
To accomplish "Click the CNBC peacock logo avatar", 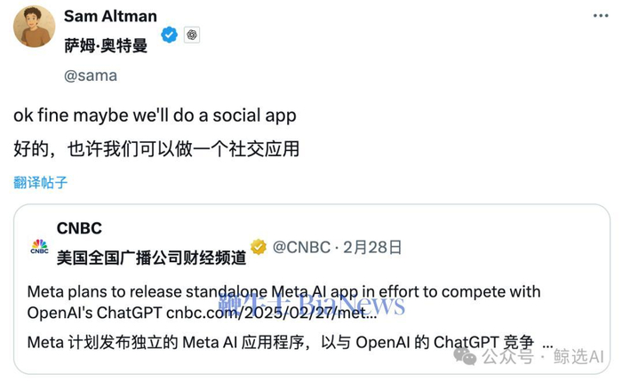I will (x=40, y=247).
